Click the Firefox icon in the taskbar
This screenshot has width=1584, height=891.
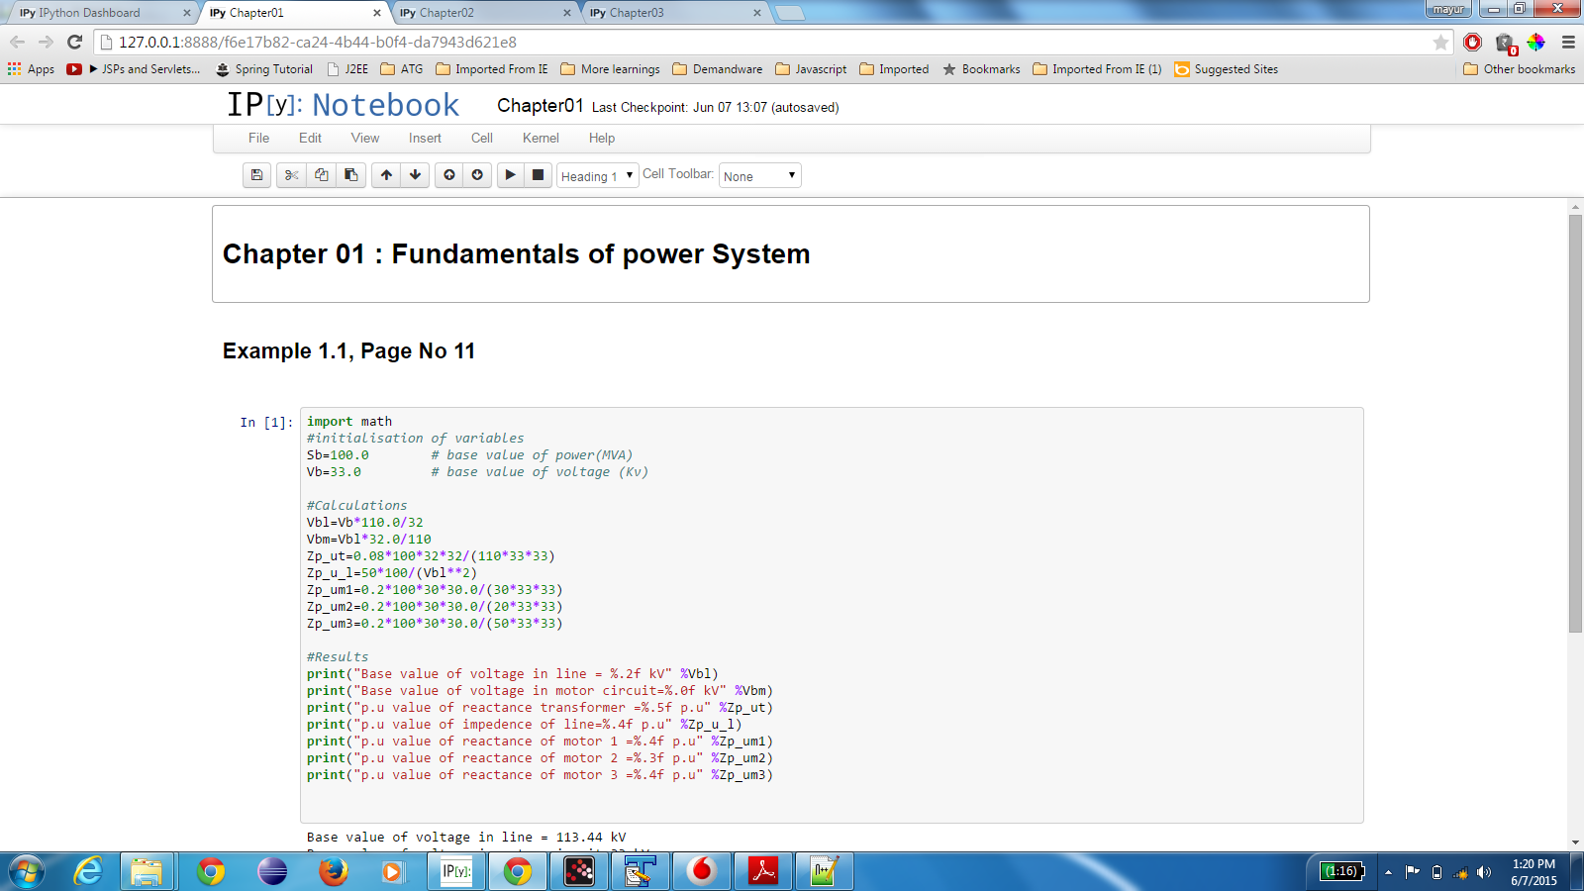point(334,871)
